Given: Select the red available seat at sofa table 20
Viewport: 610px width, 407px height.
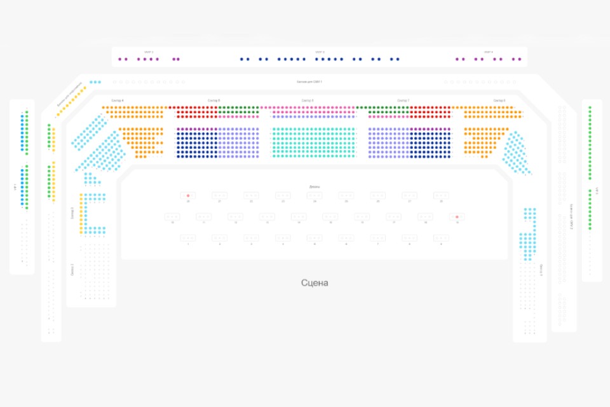Looking at the screenshot, I should pyautogui.click(x=188, y=195).
